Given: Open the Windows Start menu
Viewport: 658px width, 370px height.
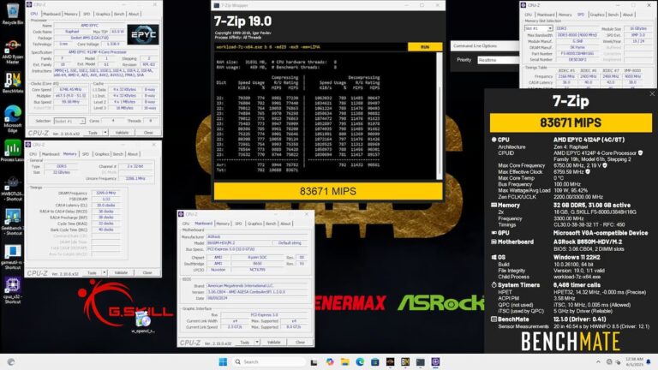Looking at the screenshot, I should (223, 361).
